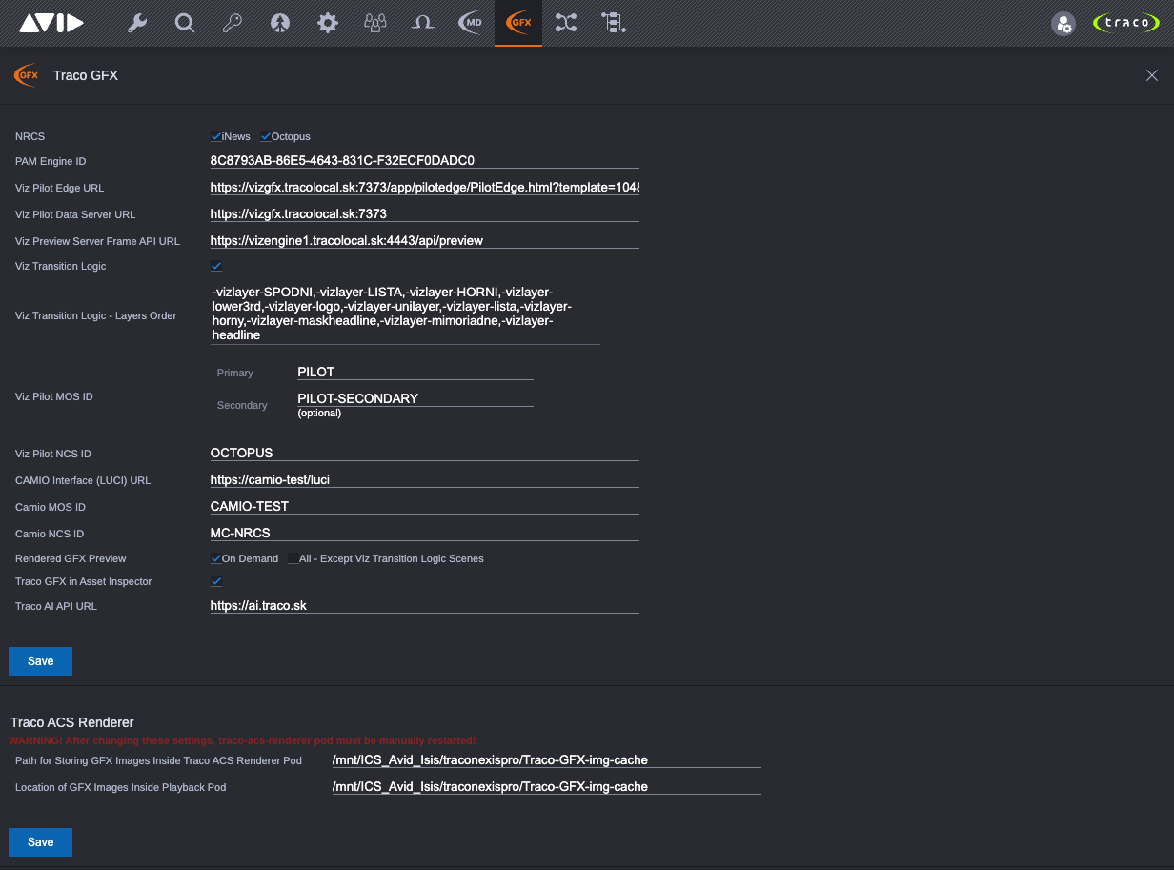Click the GFX logo beside Traco GFX title
Image resolution: width=1174 pixels, height=870 pixels.
[x=26, y=75]
